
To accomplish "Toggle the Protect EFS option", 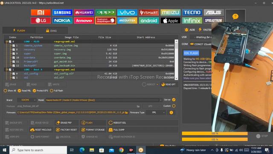I will pyautogui.click(x=34, y=91).
